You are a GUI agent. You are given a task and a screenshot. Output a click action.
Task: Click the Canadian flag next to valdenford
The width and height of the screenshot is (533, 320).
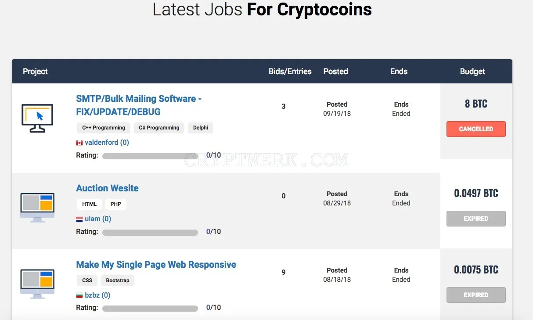[x=79, y=143]
